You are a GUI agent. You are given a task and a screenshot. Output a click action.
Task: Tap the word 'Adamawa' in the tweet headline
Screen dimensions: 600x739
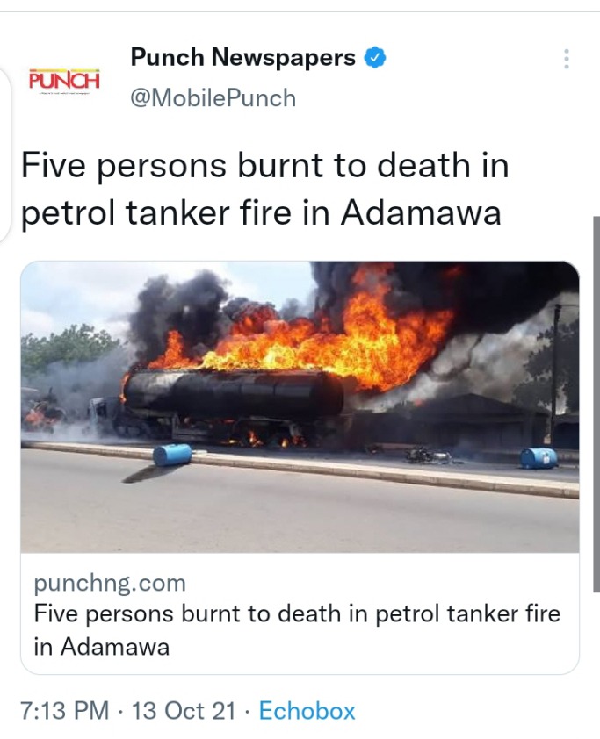tap(420, 212)
